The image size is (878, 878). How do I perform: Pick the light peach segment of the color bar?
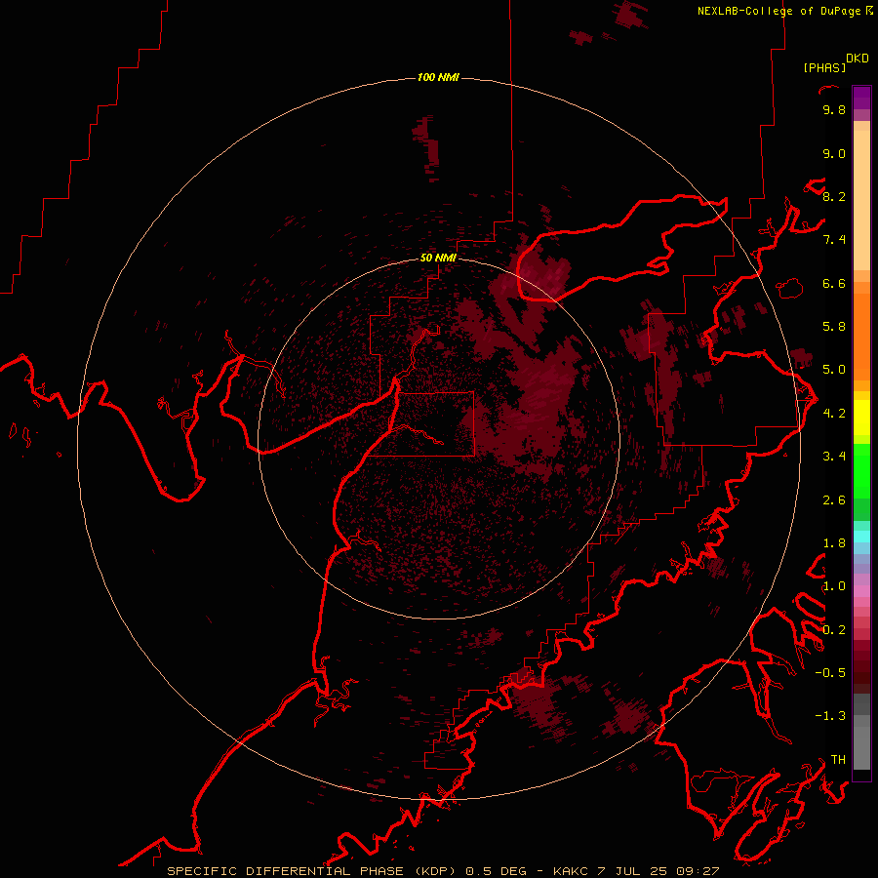861,200
